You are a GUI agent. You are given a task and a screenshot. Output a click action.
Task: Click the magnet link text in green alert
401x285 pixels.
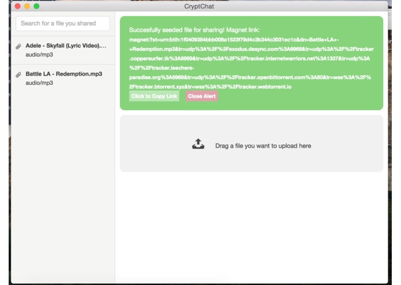point(251,63)
